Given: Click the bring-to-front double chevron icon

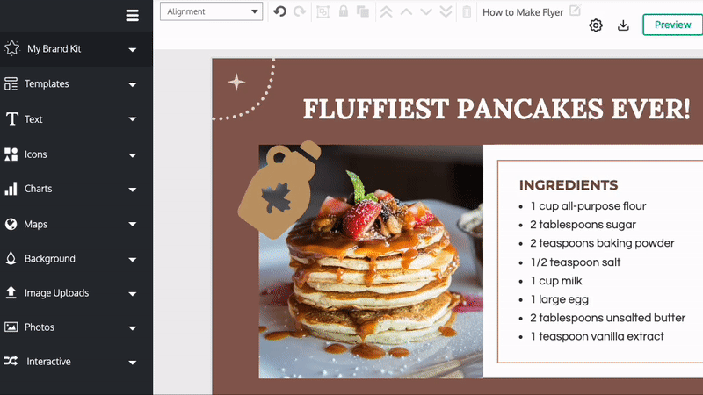Looking at the screenshot, I should 386,11.
